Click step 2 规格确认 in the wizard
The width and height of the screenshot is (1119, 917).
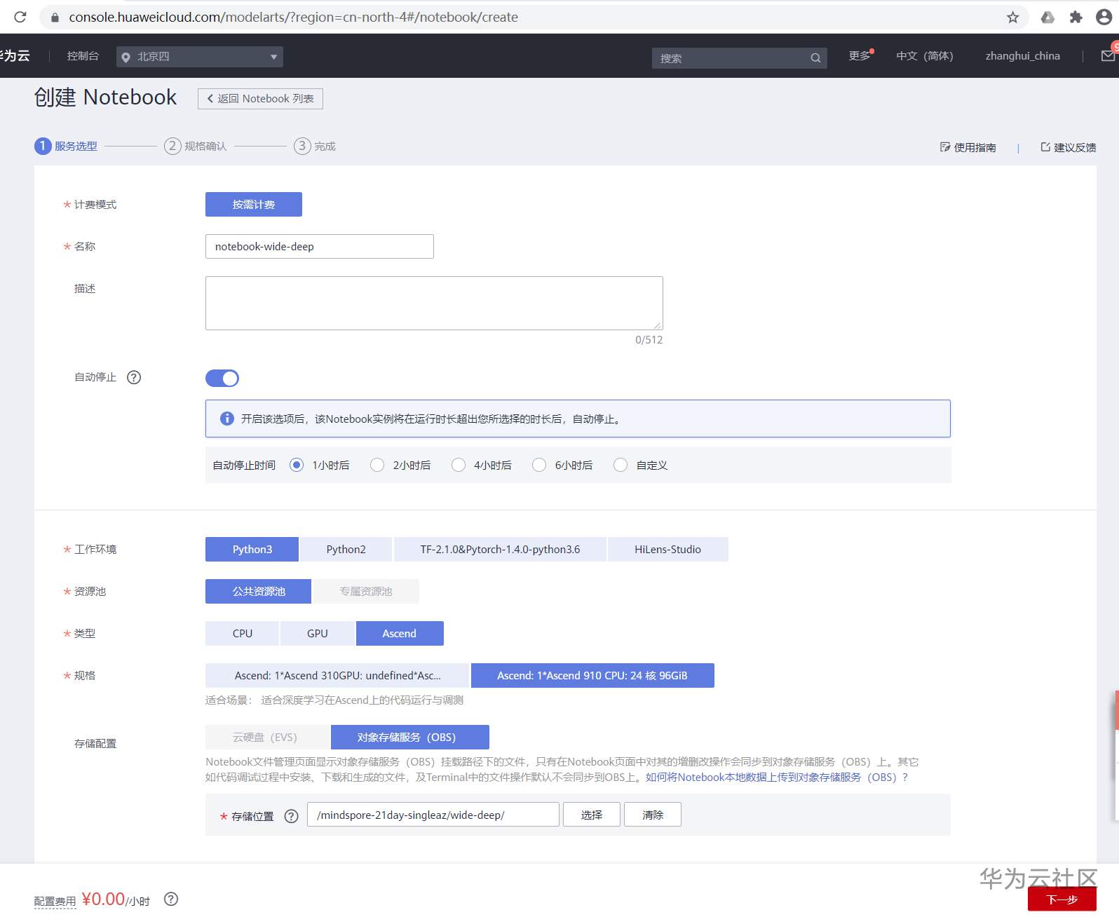click(196, 146)
